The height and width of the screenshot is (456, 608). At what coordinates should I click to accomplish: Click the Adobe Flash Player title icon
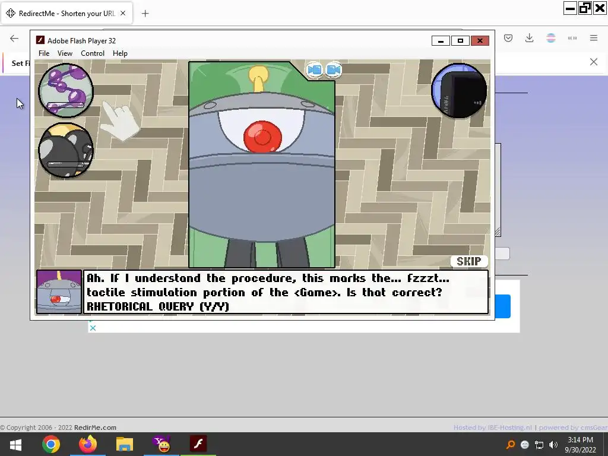40,40
